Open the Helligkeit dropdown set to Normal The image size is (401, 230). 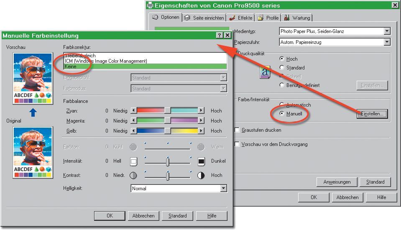tap(224, 188)
